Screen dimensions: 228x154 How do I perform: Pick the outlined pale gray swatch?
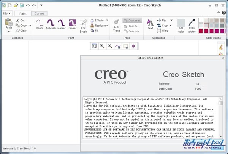[206, 26]
